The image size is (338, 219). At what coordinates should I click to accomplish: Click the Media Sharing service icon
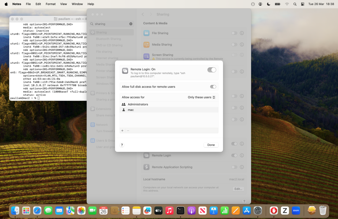coord(146,44)
